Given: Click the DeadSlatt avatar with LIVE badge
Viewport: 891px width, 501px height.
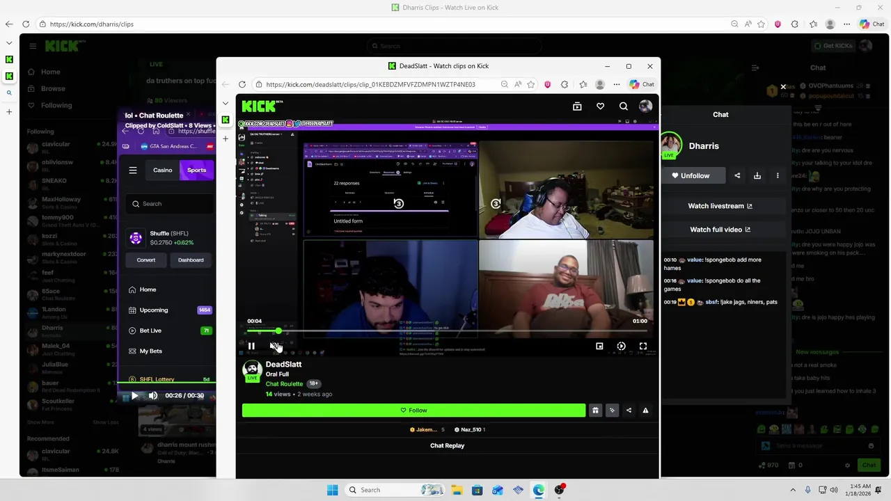Looking at the screenshot, I should [252, 371].
